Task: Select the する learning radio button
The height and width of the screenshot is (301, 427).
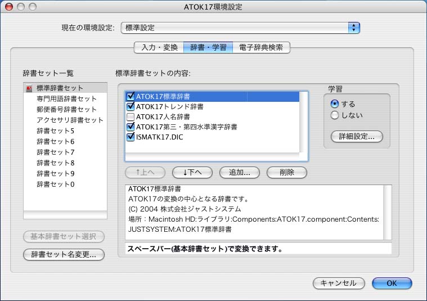Action: coord(334,104)
